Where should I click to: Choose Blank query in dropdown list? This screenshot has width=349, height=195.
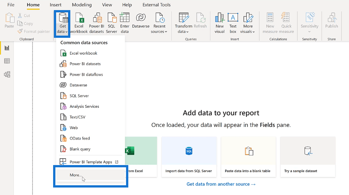pos(91,149)
